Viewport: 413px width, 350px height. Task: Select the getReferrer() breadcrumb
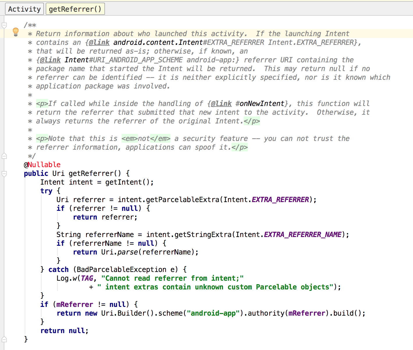point(75,9)
